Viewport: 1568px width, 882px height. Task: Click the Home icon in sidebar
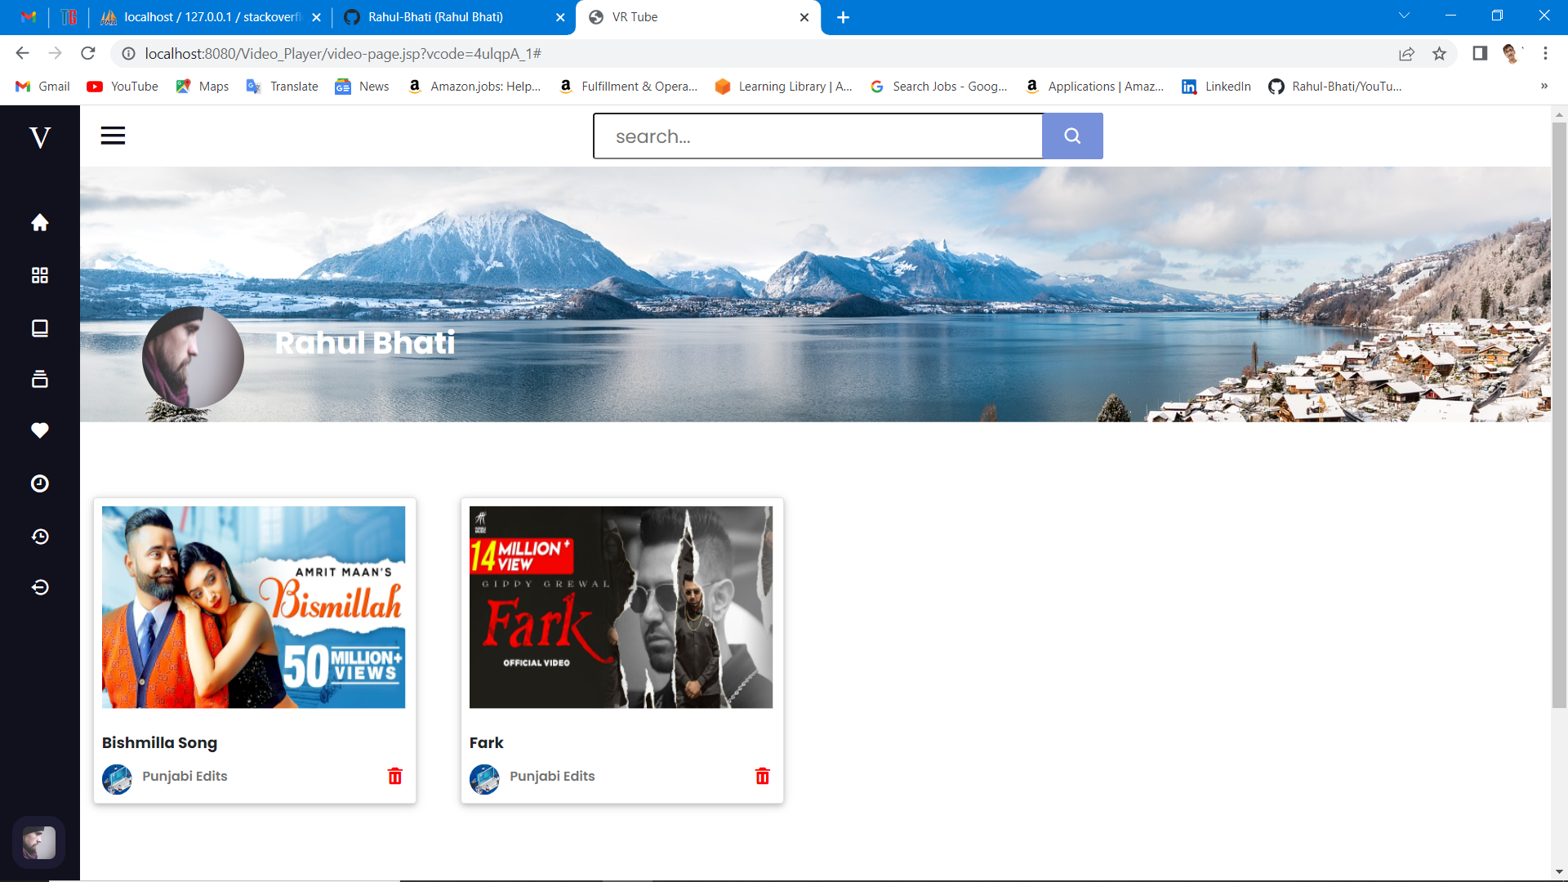(x=39, y=223)
